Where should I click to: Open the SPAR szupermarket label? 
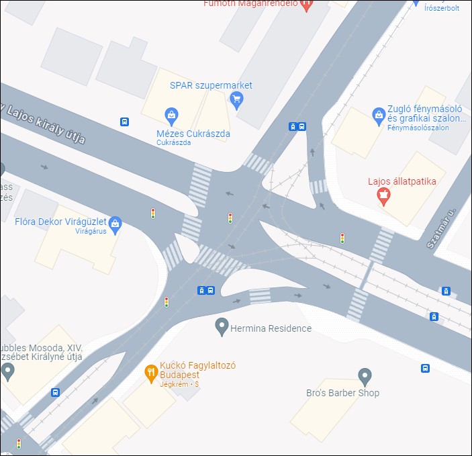click(x=211, y=85)
